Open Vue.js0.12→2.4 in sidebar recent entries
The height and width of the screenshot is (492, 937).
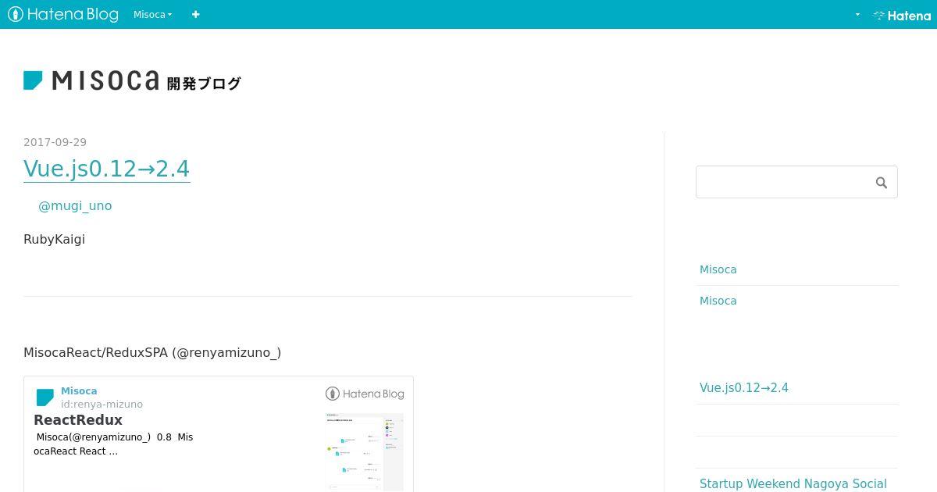tap(744, 387)
